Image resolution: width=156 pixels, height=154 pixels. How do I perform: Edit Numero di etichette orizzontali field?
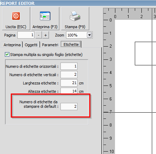tap(69, 66)
